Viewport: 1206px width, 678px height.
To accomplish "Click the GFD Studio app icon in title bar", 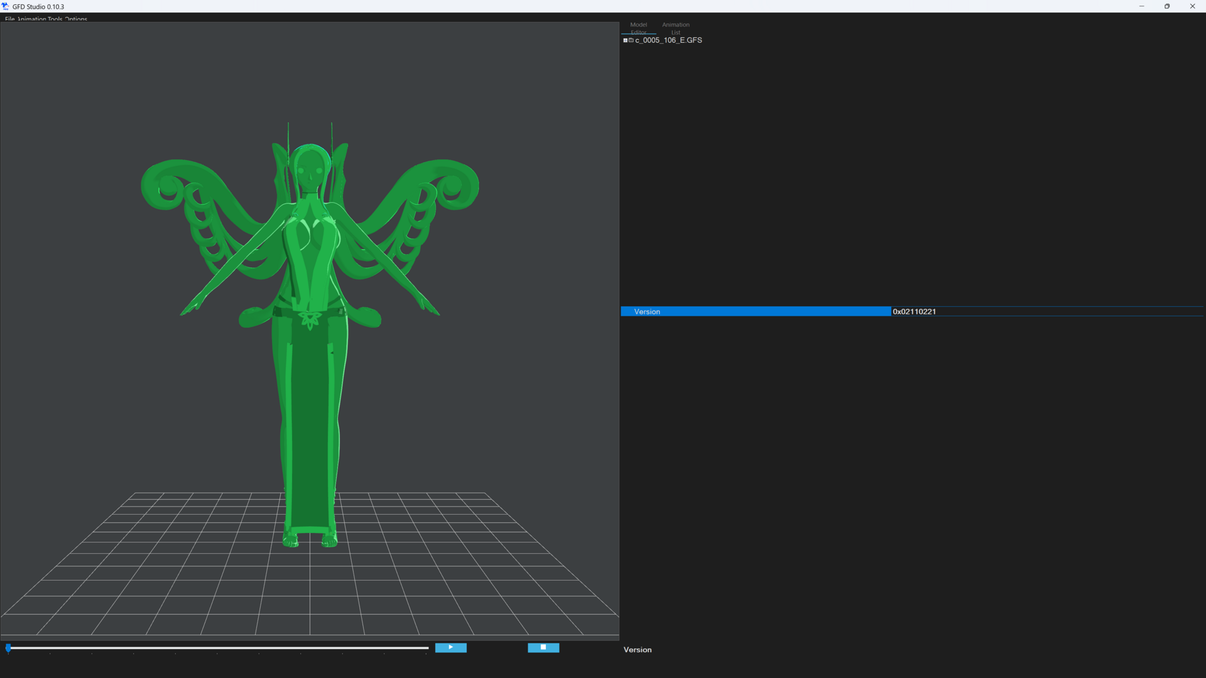I will (6, 6).
